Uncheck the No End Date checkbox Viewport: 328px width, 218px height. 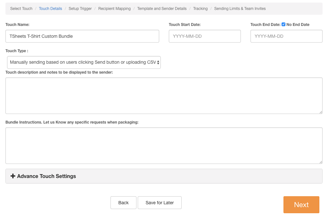(283, 24)
